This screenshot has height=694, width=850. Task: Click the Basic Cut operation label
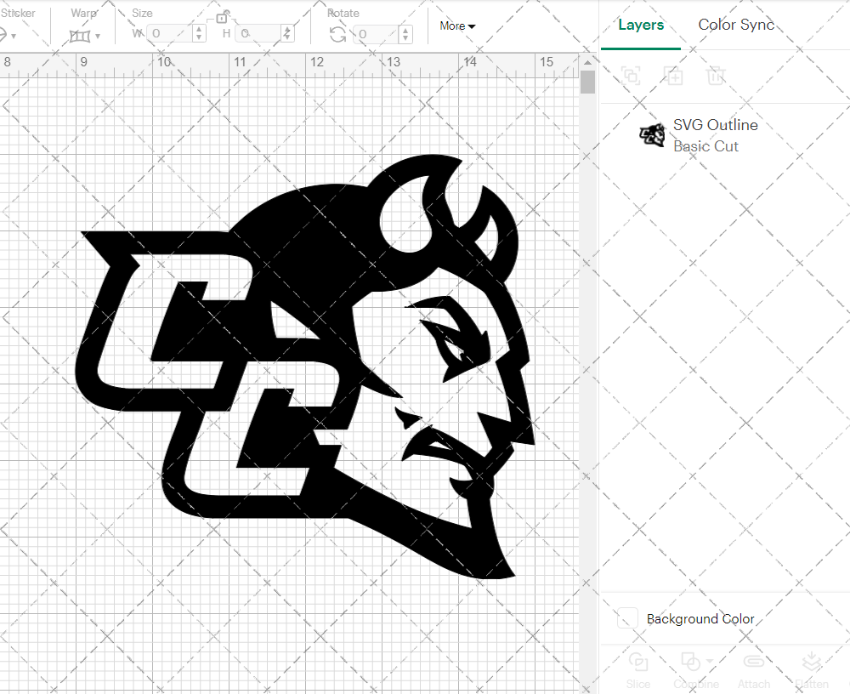pos(706,146)
